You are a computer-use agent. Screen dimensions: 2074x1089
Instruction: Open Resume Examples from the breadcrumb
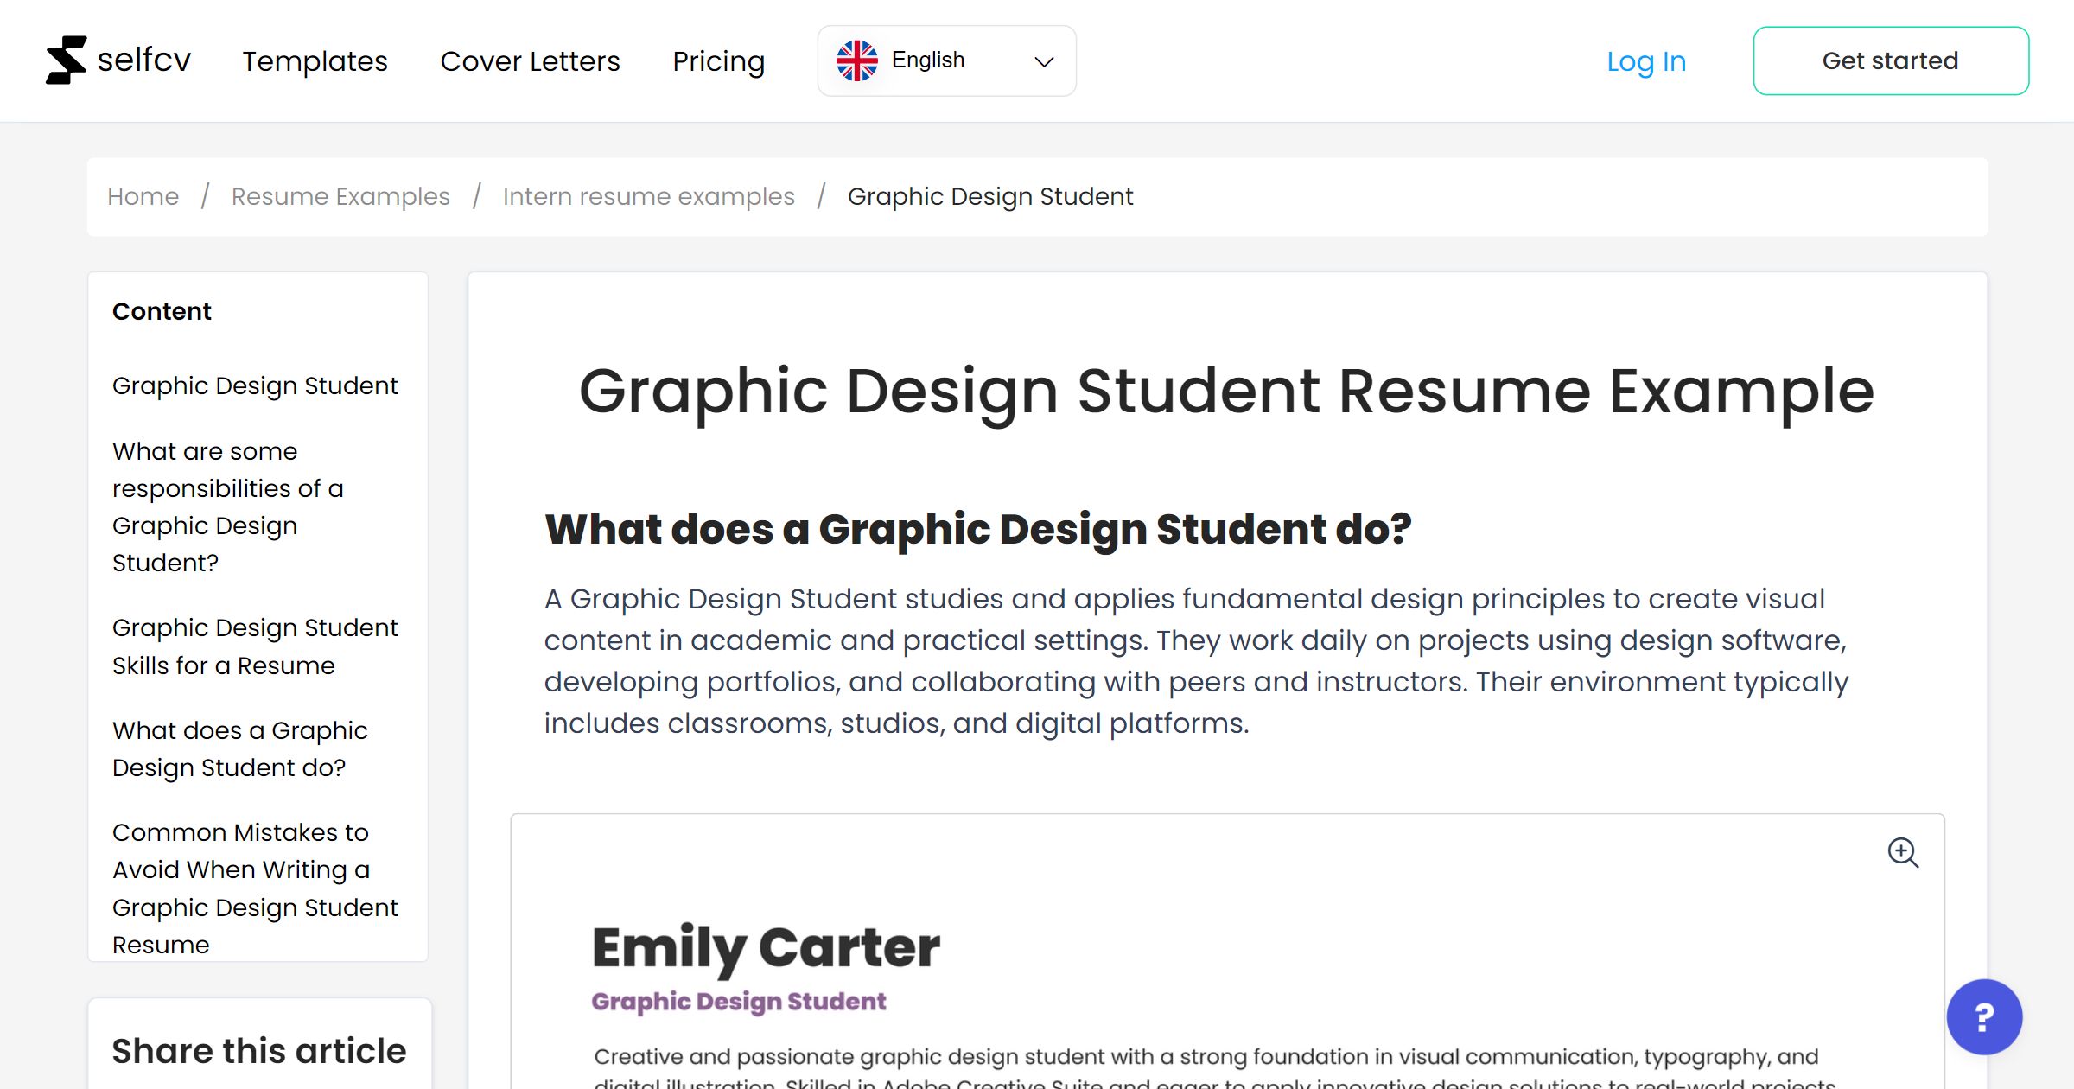tap(340, 196)
